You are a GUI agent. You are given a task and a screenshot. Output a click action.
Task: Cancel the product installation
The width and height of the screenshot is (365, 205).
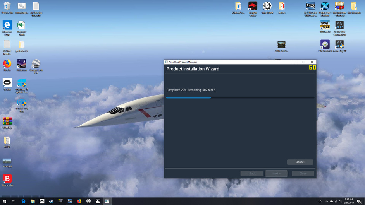[300, 162]
